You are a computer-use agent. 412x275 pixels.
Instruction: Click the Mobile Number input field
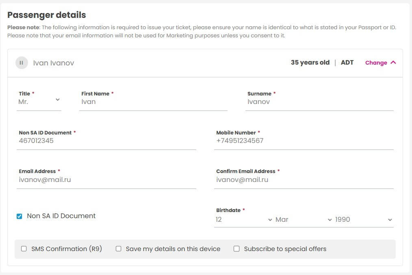pyautogui.click(x=304, y=141)
